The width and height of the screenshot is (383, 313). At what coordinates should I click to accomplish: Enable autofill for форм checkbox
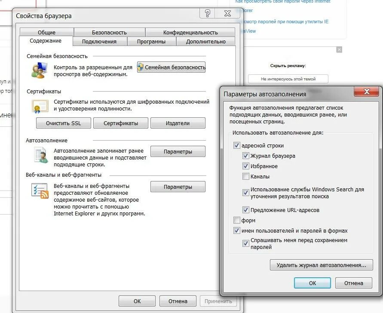pyautogui.click(x=236, y=220)
